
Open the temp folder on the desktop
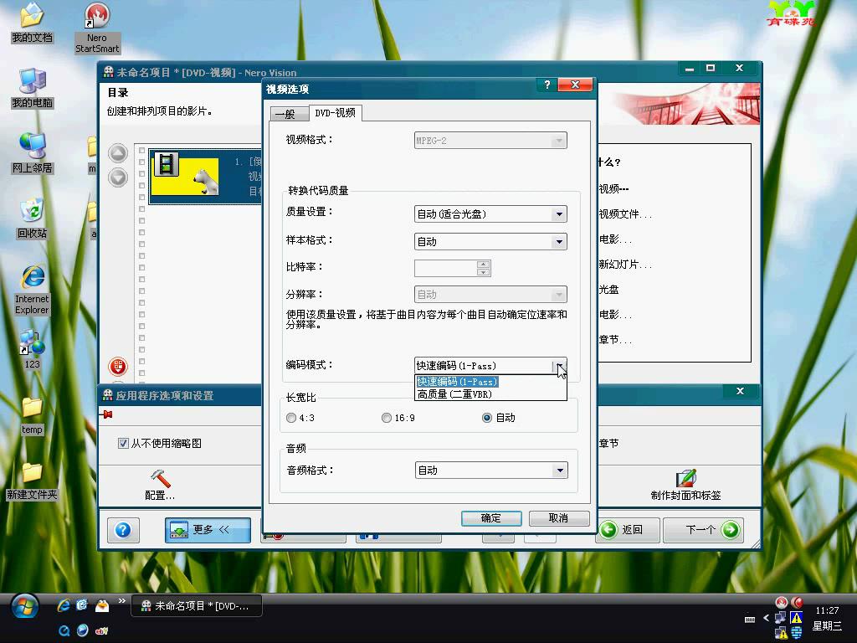[x=33, y=415]
